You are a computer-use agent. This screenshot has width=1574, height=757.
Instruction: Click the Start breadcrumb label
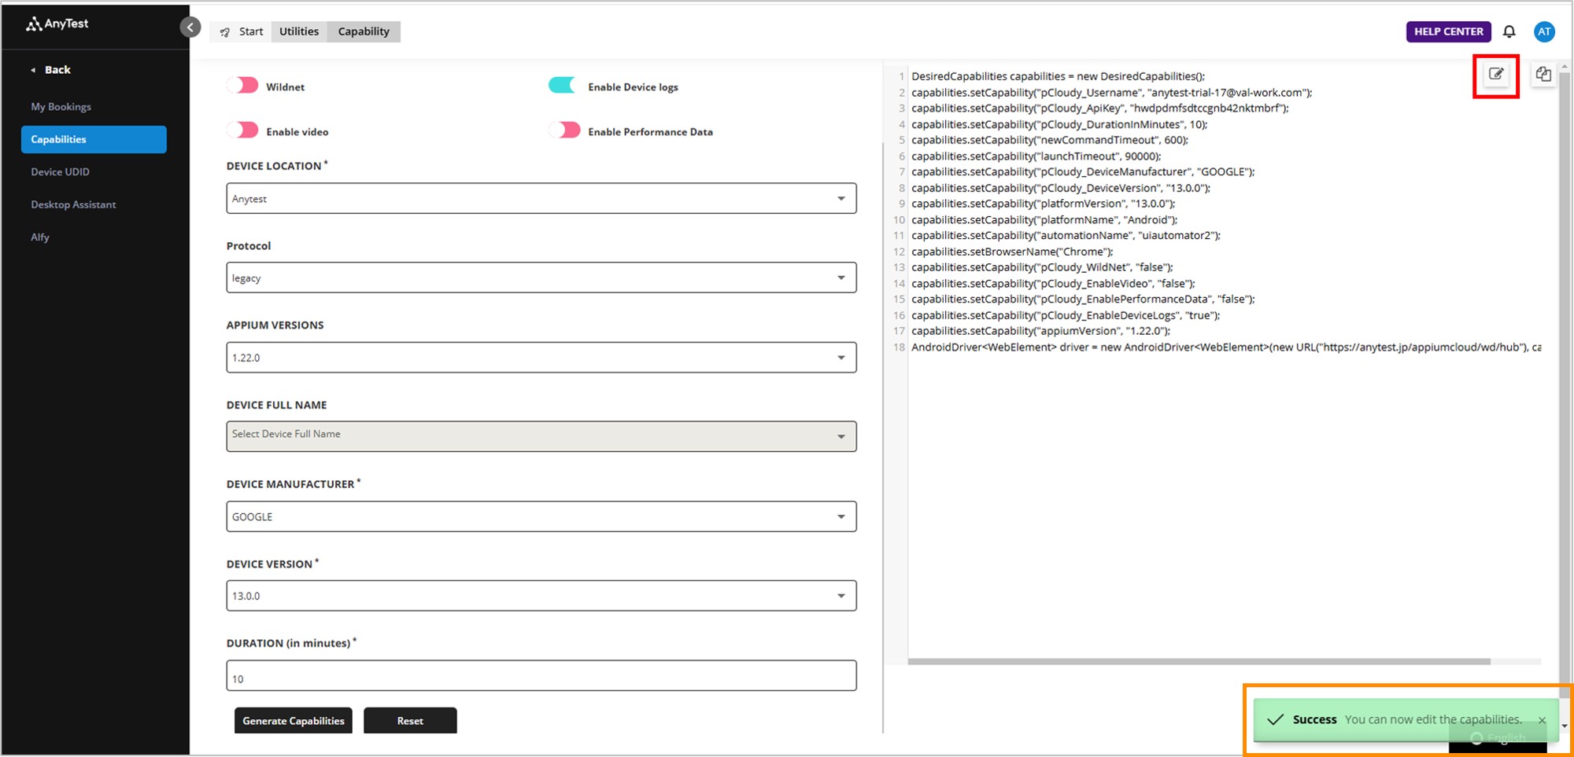[251, 31]
